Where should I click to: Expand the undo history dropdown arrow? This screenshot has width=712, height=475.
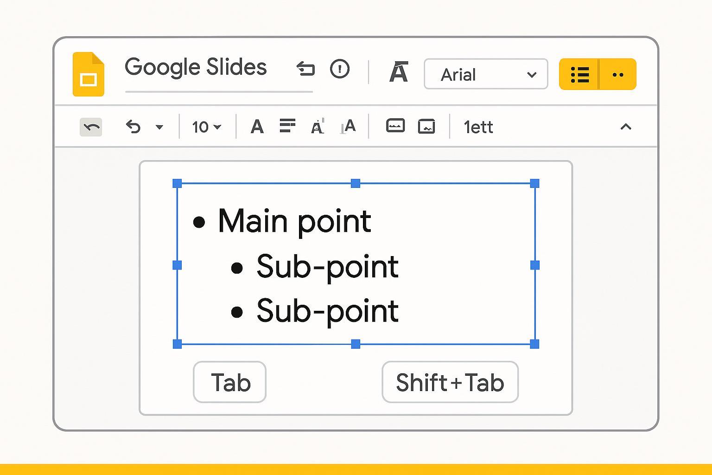(159, 127)
